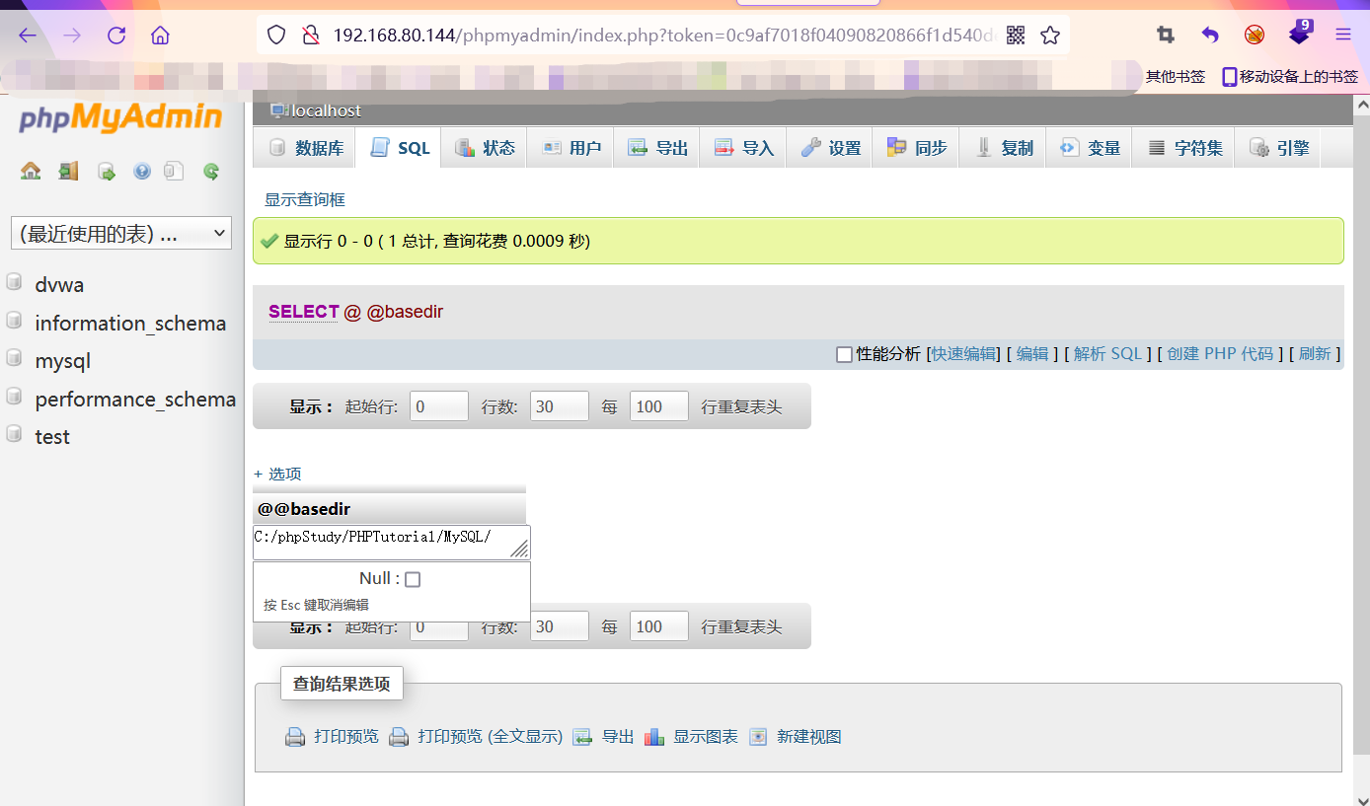1370x806 pixels.
Task: Open the 状态 status tab
Action: click(485, 148)
